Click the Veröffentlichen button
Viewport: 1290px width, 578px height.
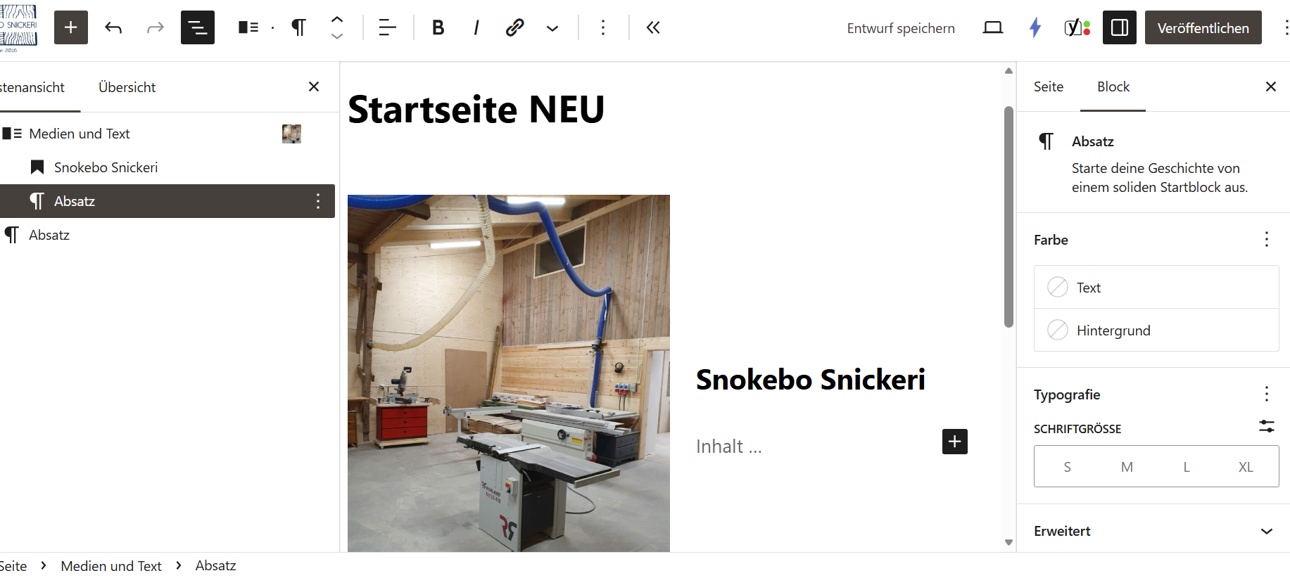tap(1203, 27)
